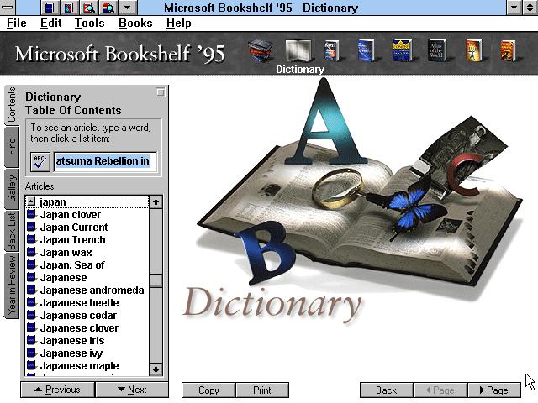Screen dimensions: 538x403
Task: Open the All Books stacked-books icon
Action: point(261,50)
